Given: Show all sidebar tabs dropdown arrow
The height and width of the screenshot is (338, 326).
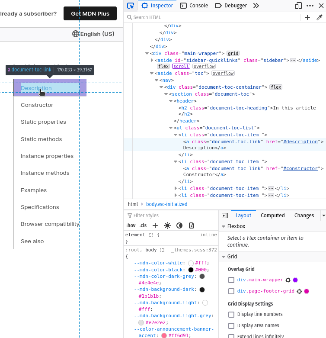Looking at the screenshot, I should 323,216.
